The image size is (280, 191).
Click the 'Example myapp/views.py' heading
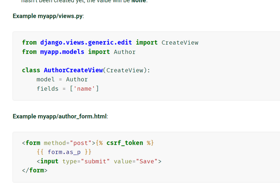tap(48, 16)
